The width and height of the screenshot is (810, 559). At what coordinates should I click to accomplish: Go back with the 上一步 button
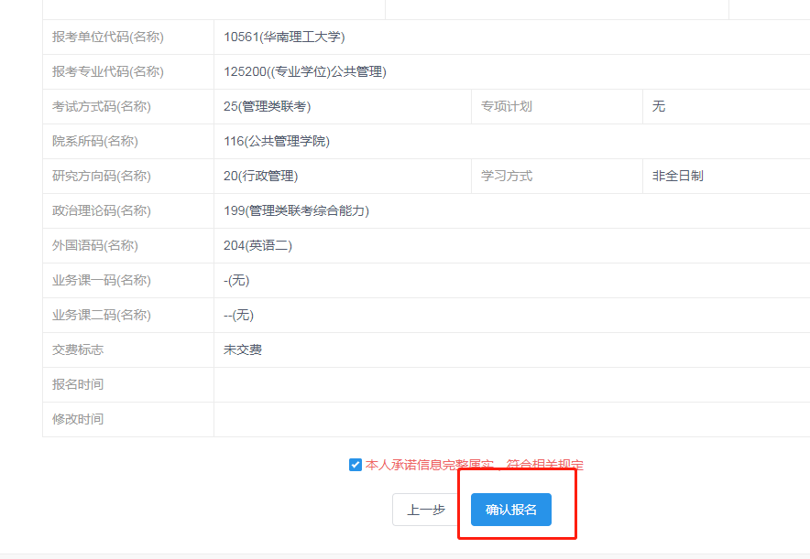425,510
